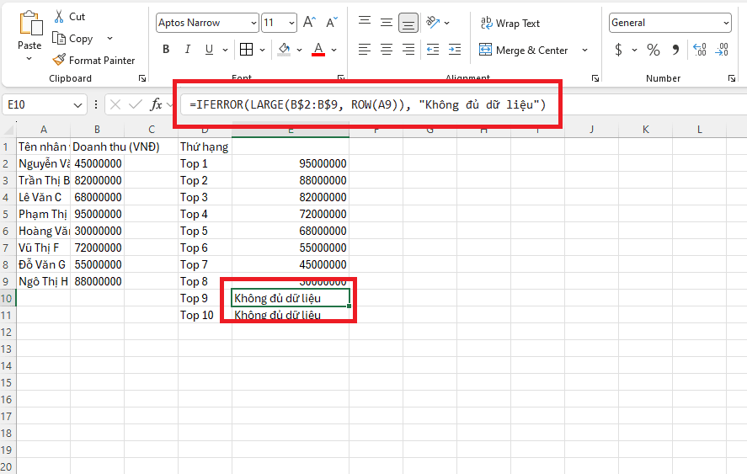
Task: Toggle the active Bottom Align button
Action: coord(408,23)
